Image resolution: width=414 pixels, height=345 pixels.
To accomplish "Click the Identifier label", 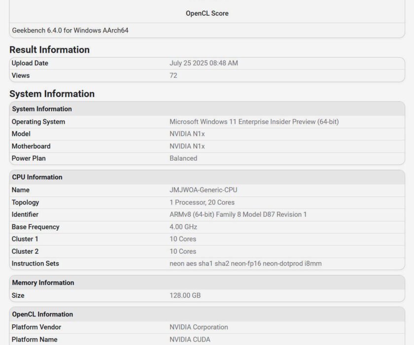I will pyautogui.click(x=25, y=214).
